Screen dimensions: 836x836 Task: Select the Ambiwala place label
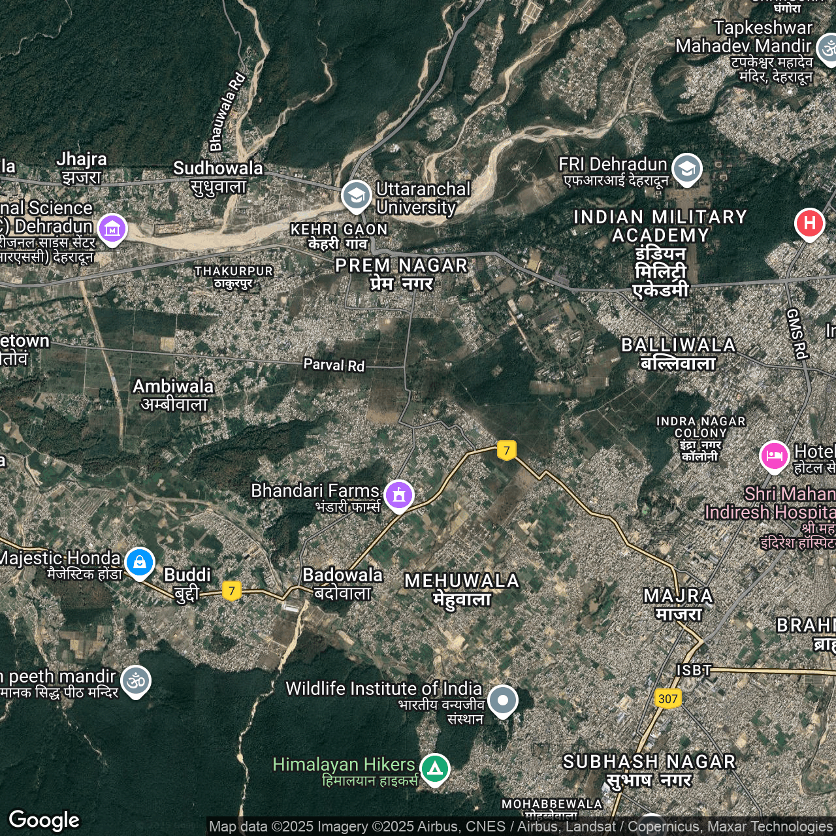click(x=174, y=394)
